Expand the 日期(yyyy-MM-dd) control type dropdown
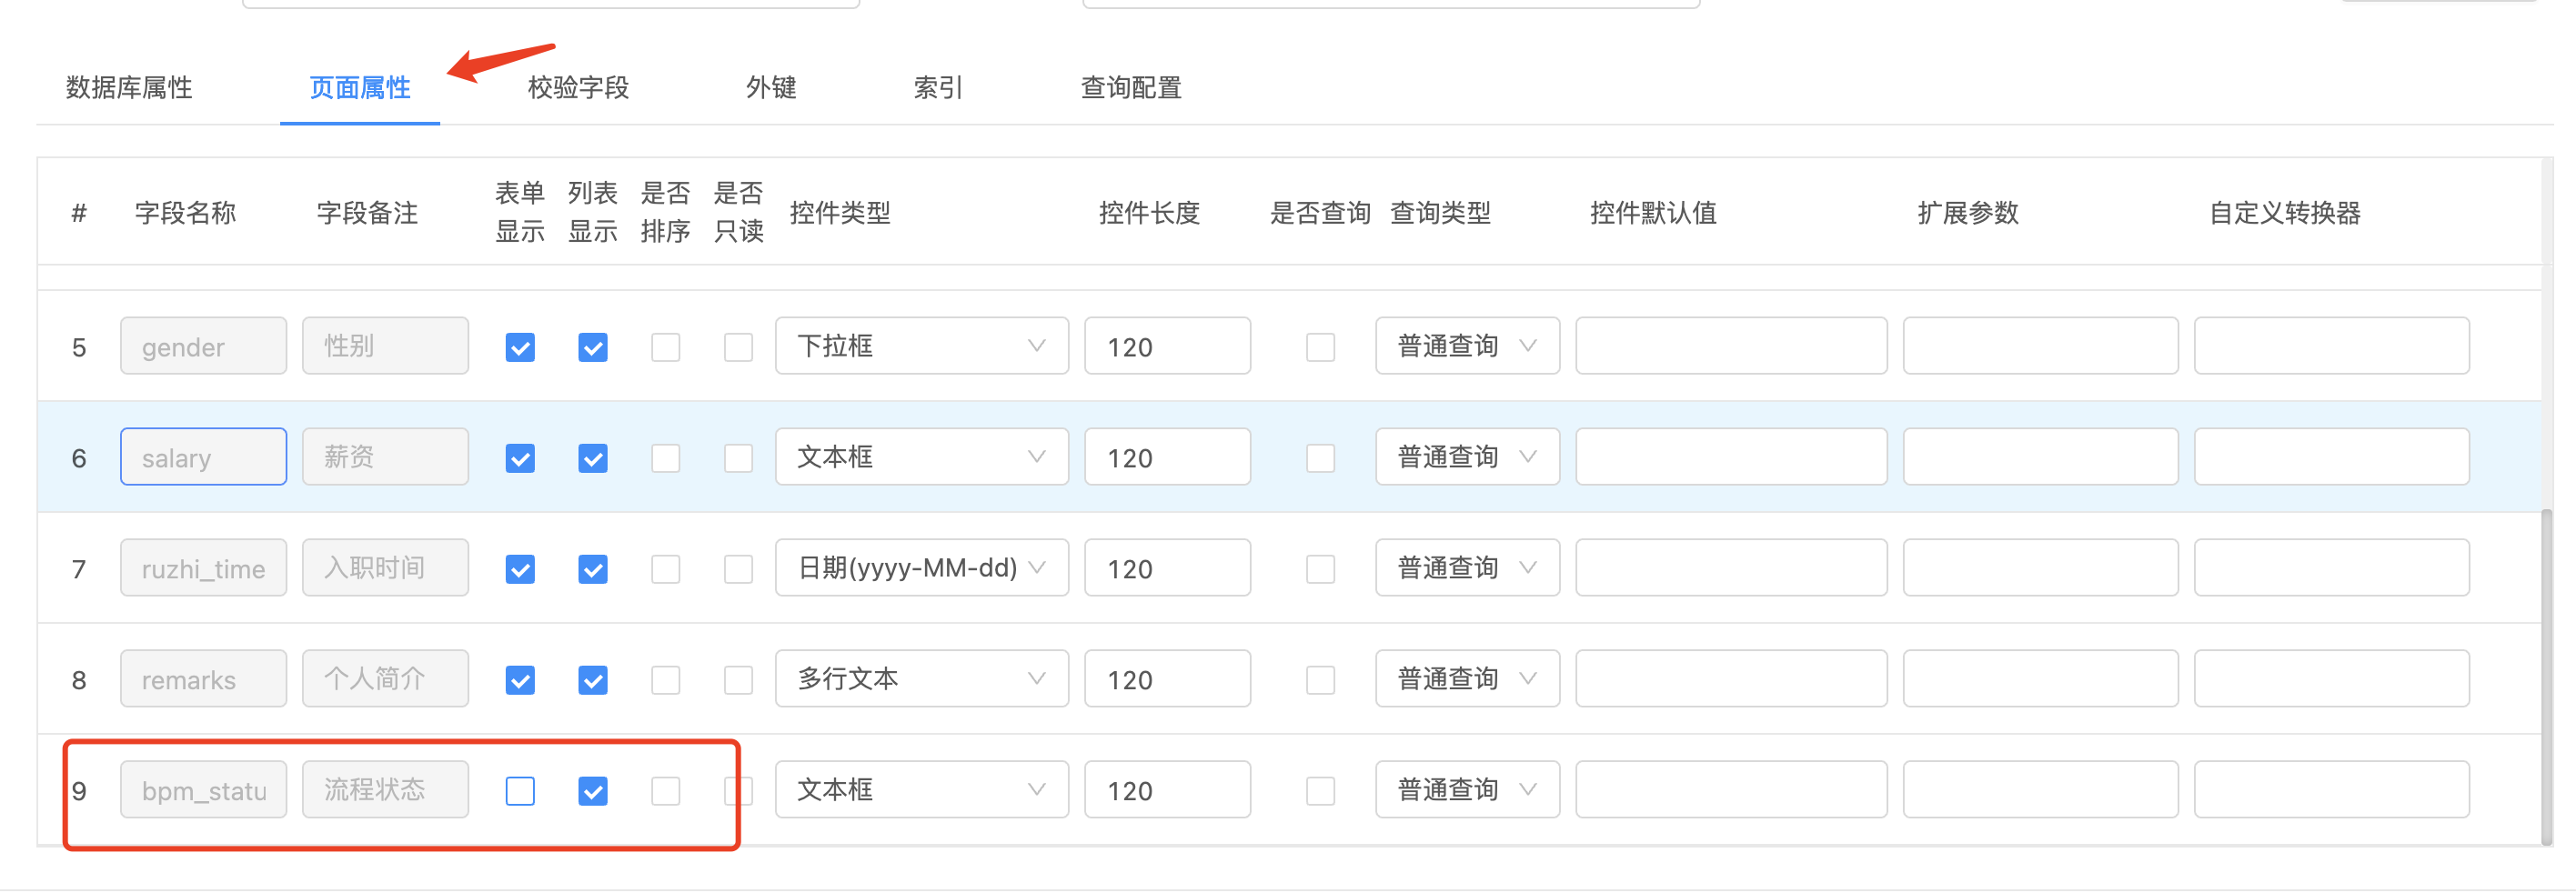The height and width of the screenshot is (893, 2576). pos(921,568)
